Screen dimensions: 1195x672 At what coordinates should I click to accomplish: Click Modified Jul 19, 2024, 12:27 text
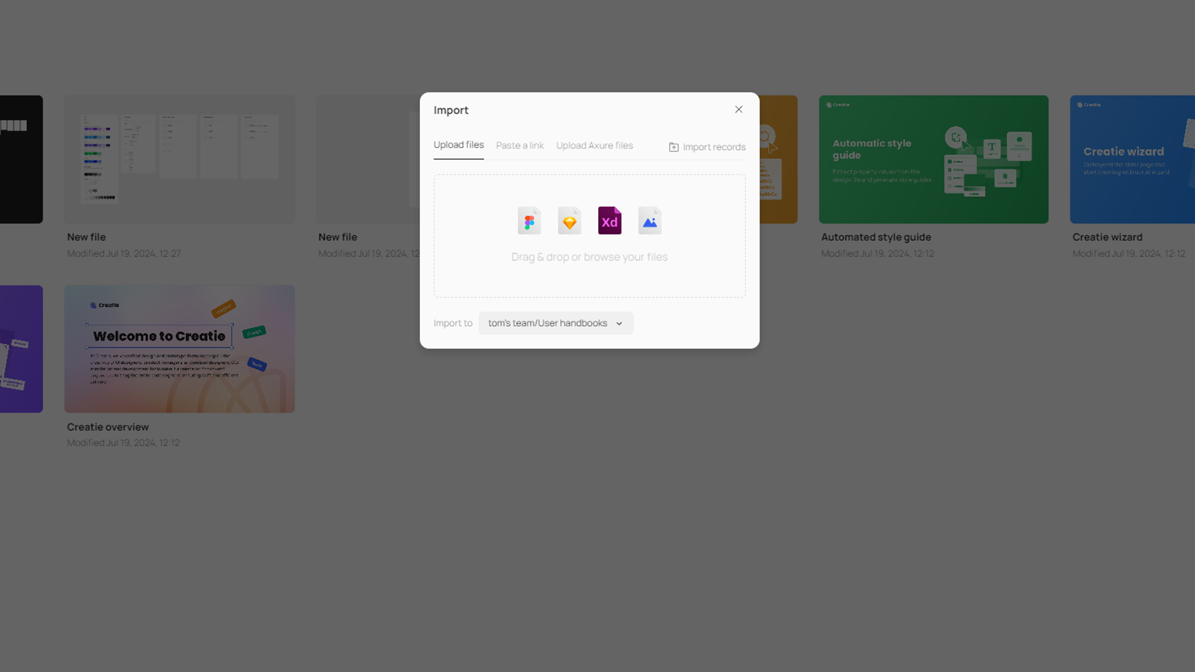124,254
